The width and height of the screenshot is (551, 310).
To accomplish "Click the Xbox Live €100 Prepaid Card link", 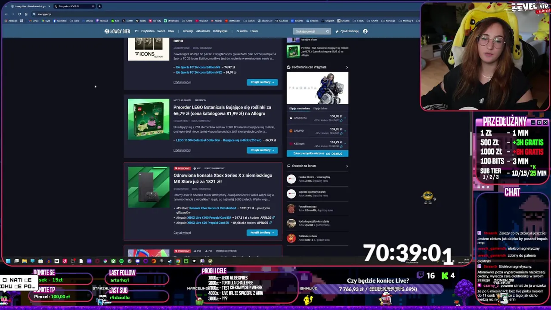I will [x=209, y=218].
